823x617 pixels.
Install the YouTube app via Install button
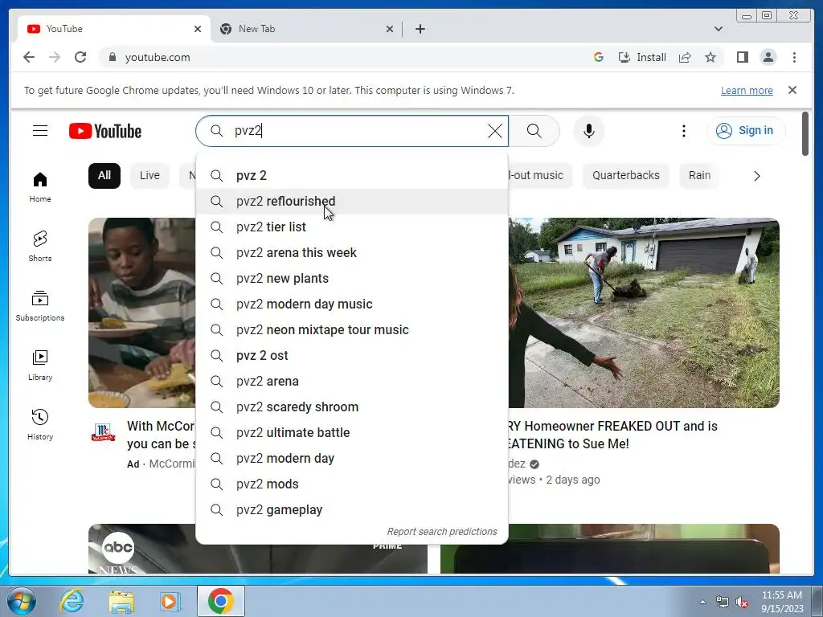click(642, 57)
